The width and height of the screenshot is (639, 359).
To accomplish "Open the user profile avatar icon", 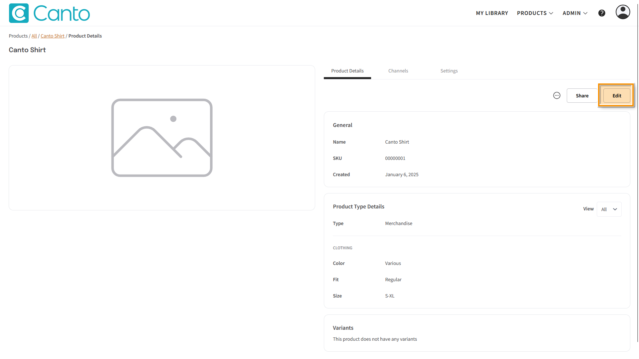I will click(623, 12).
